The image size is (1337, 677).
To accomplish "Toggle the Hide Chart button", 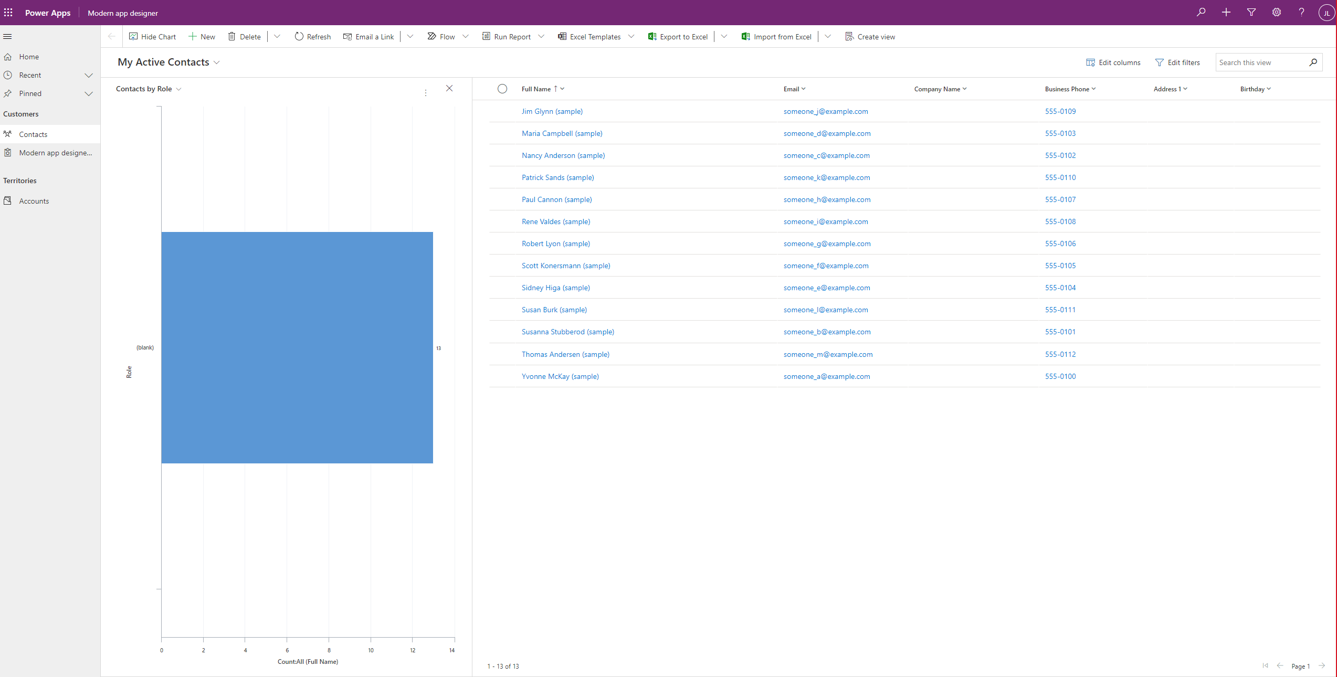I will 151,36.
